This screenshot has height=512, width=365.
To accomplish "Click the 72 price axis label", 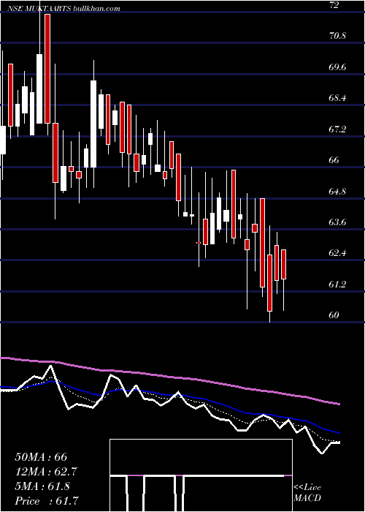I will point(334,5).
